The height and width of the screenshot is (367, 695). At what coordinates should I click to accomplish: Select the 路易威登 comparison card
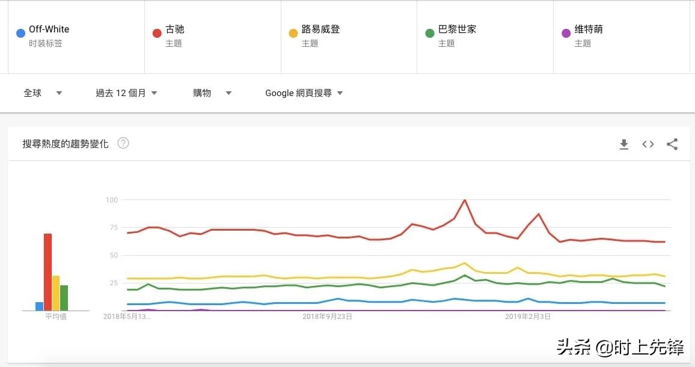point(349,36)
